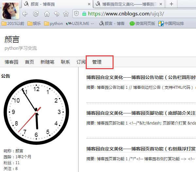Switch to the 颜言 - 博客园 tab
Screen dimensions: 196x172
tap(57, 4)
